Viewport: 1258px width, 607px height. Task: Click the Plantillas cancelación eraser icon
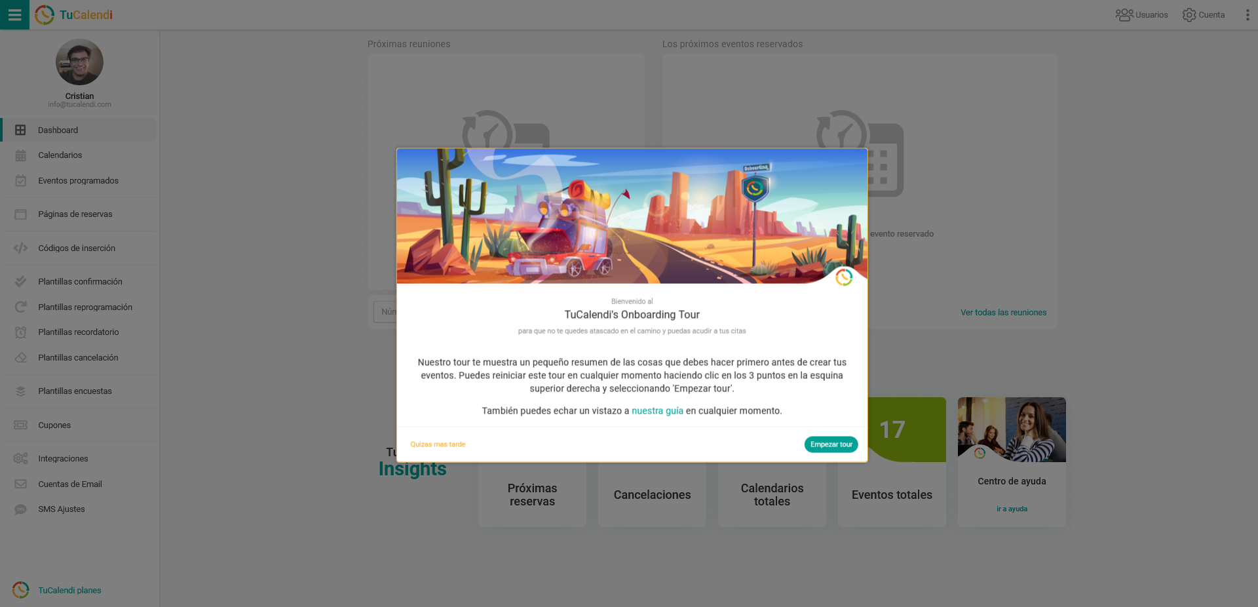pos(20,358)
